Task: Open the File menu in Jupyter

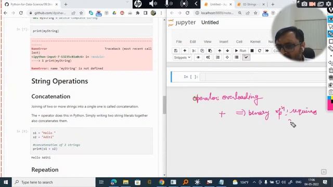Action: click(x=179, y=42)
